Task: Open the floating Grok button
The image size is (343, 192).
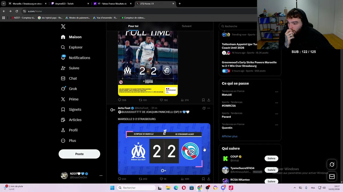Action: coord(332,165)
